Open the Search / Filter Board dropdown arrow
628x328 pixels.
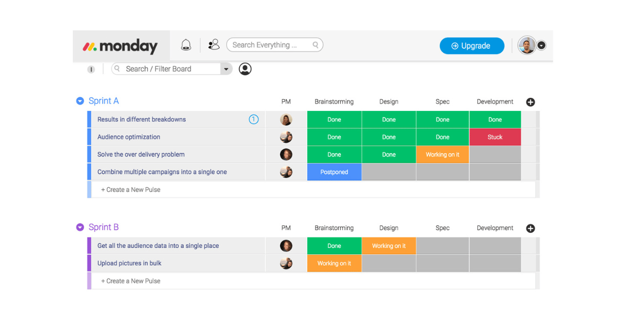tap(226, 69)
